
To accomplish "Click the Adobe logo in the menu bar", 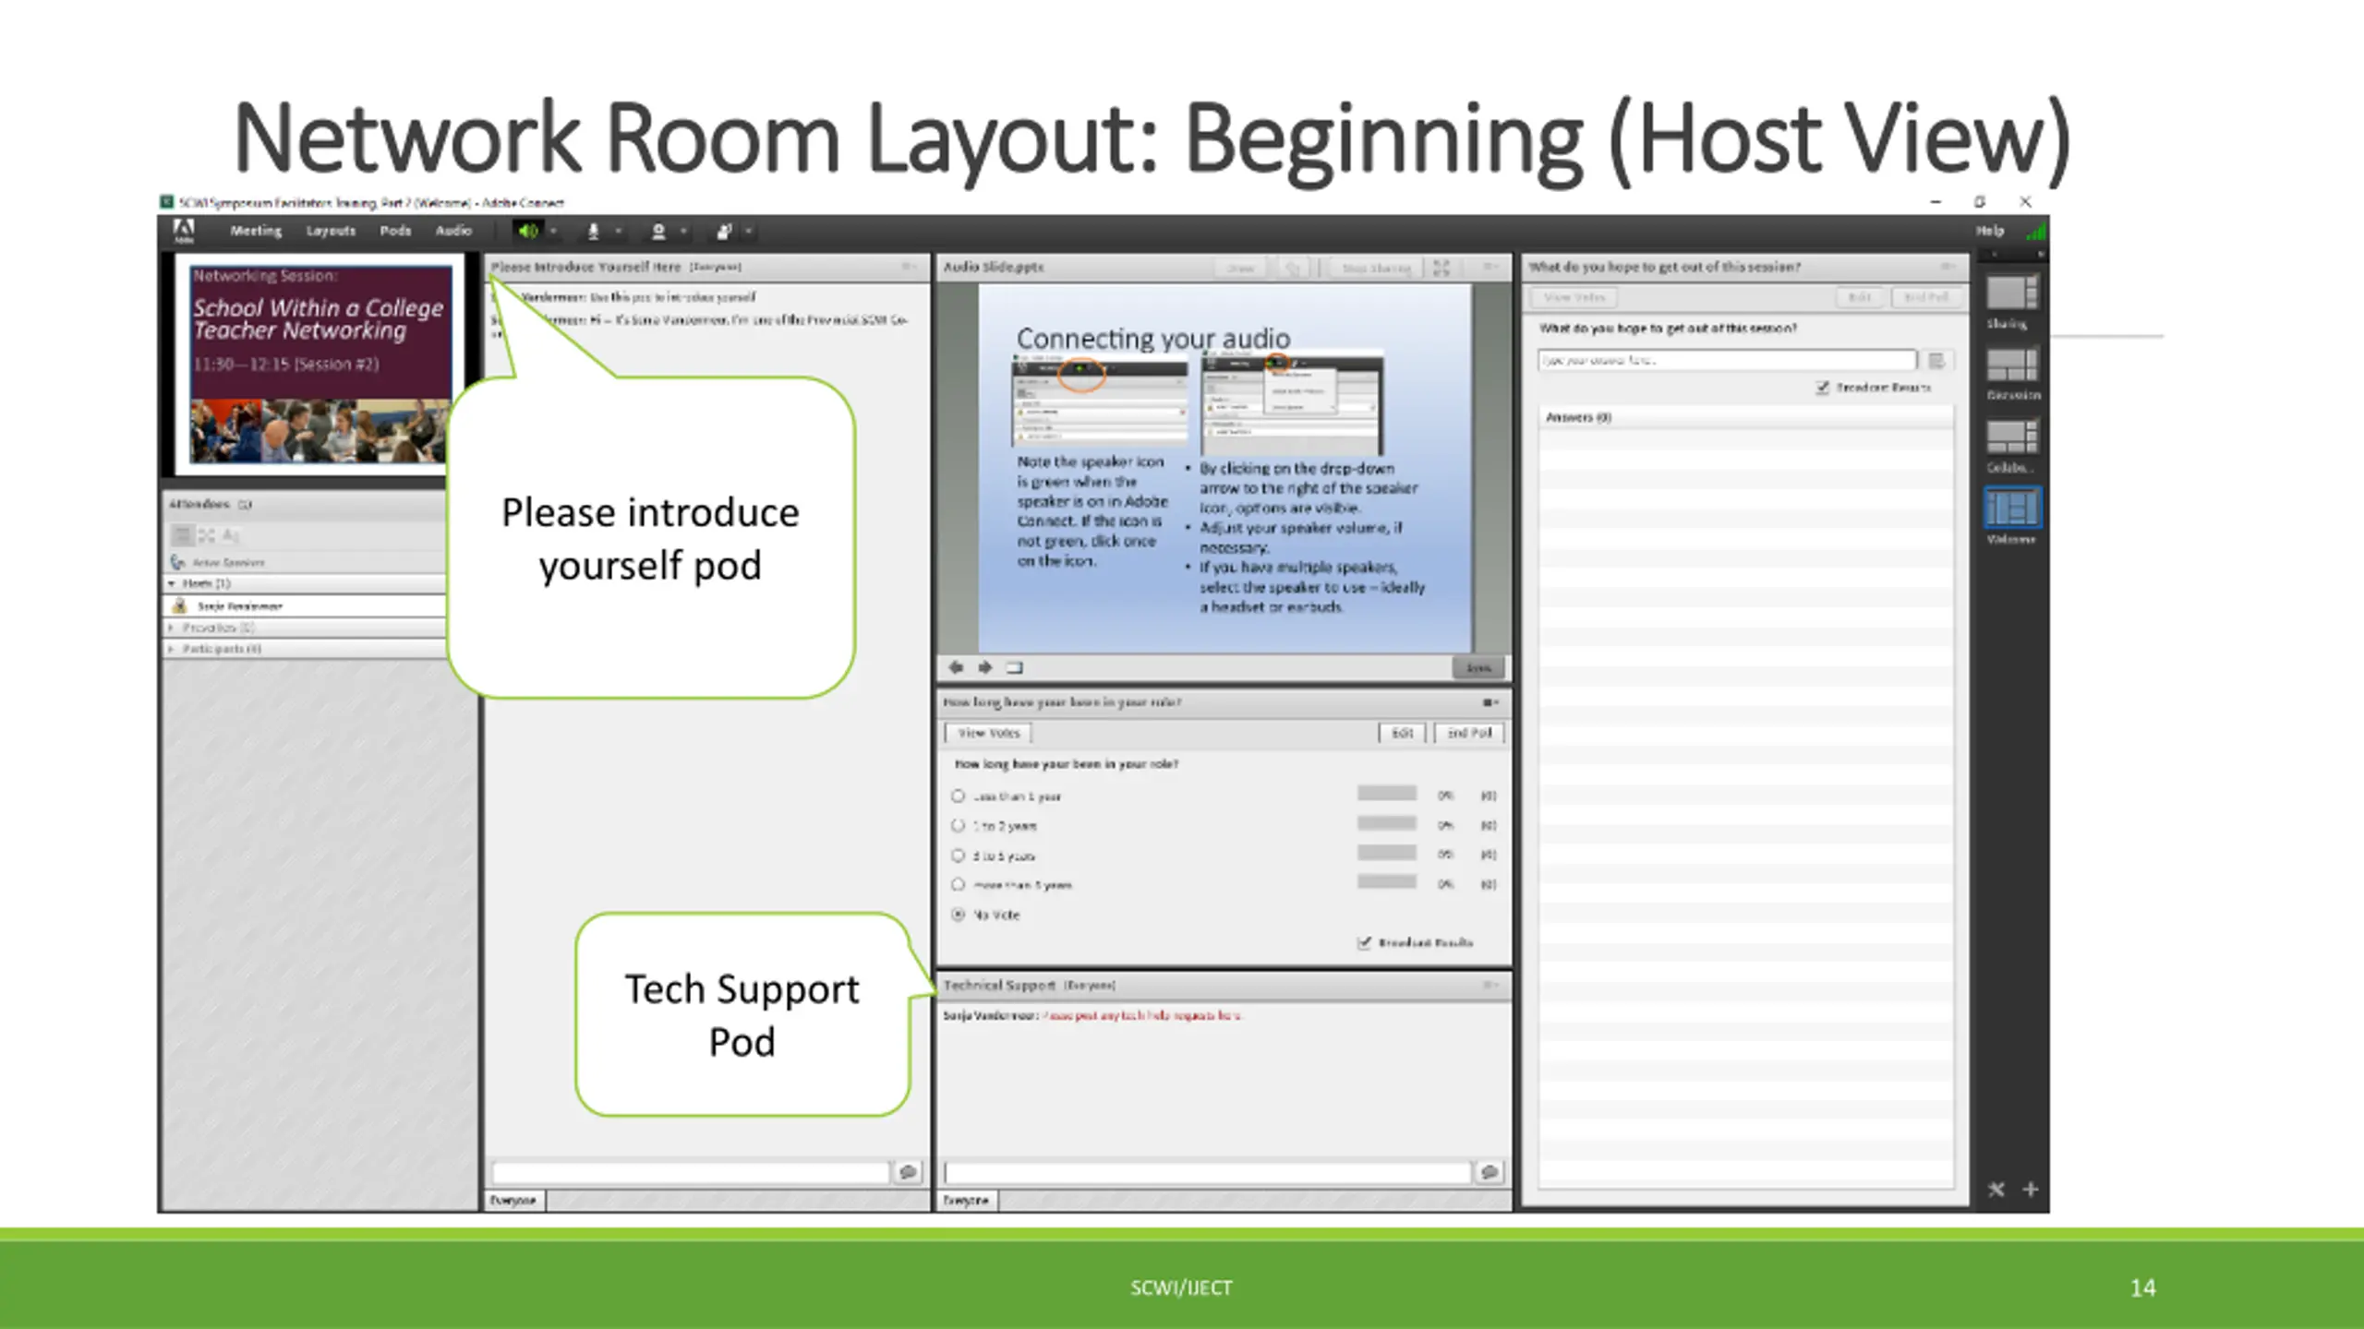I will pyautogui.click(x=184, y=231).
